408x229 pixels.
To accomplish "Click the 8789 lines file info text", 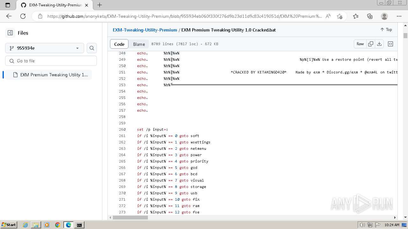I will tap(185, 44).
